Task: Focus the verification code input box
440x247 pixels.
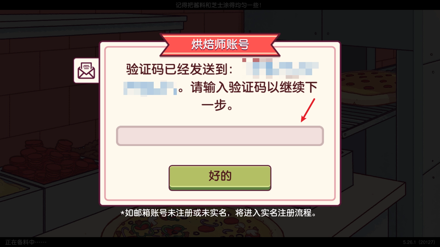Action: pos(220,136)
